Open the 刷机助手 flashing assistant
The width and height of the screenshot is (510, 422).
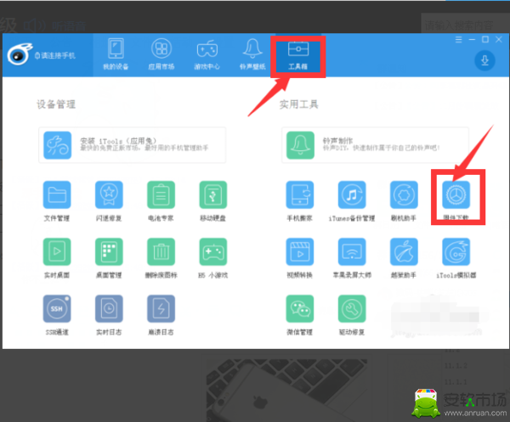pos(404,195)
